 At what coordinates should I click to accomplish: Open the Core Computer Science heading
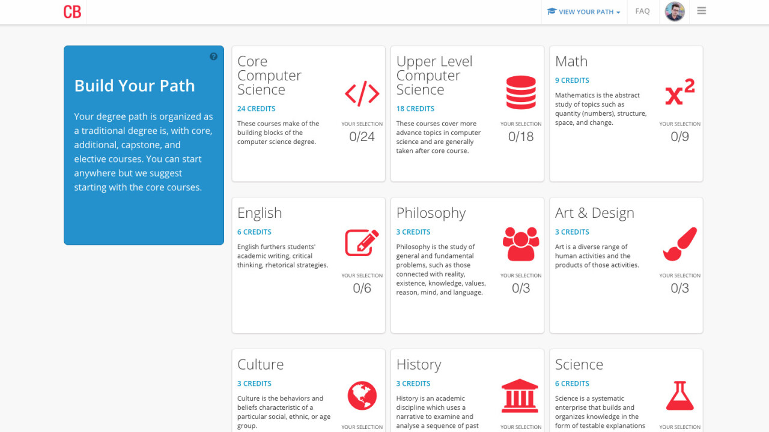[x=269, y=76]
